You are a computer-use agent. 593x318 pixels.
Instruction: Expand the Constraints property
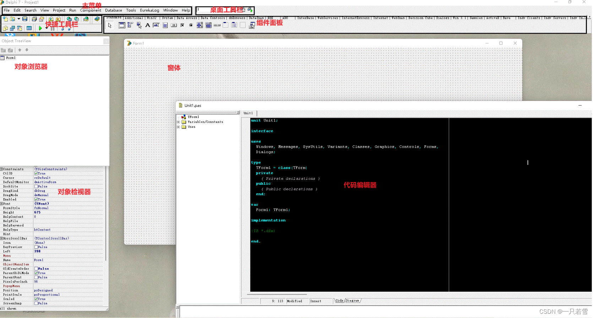[x=1, y=169]
